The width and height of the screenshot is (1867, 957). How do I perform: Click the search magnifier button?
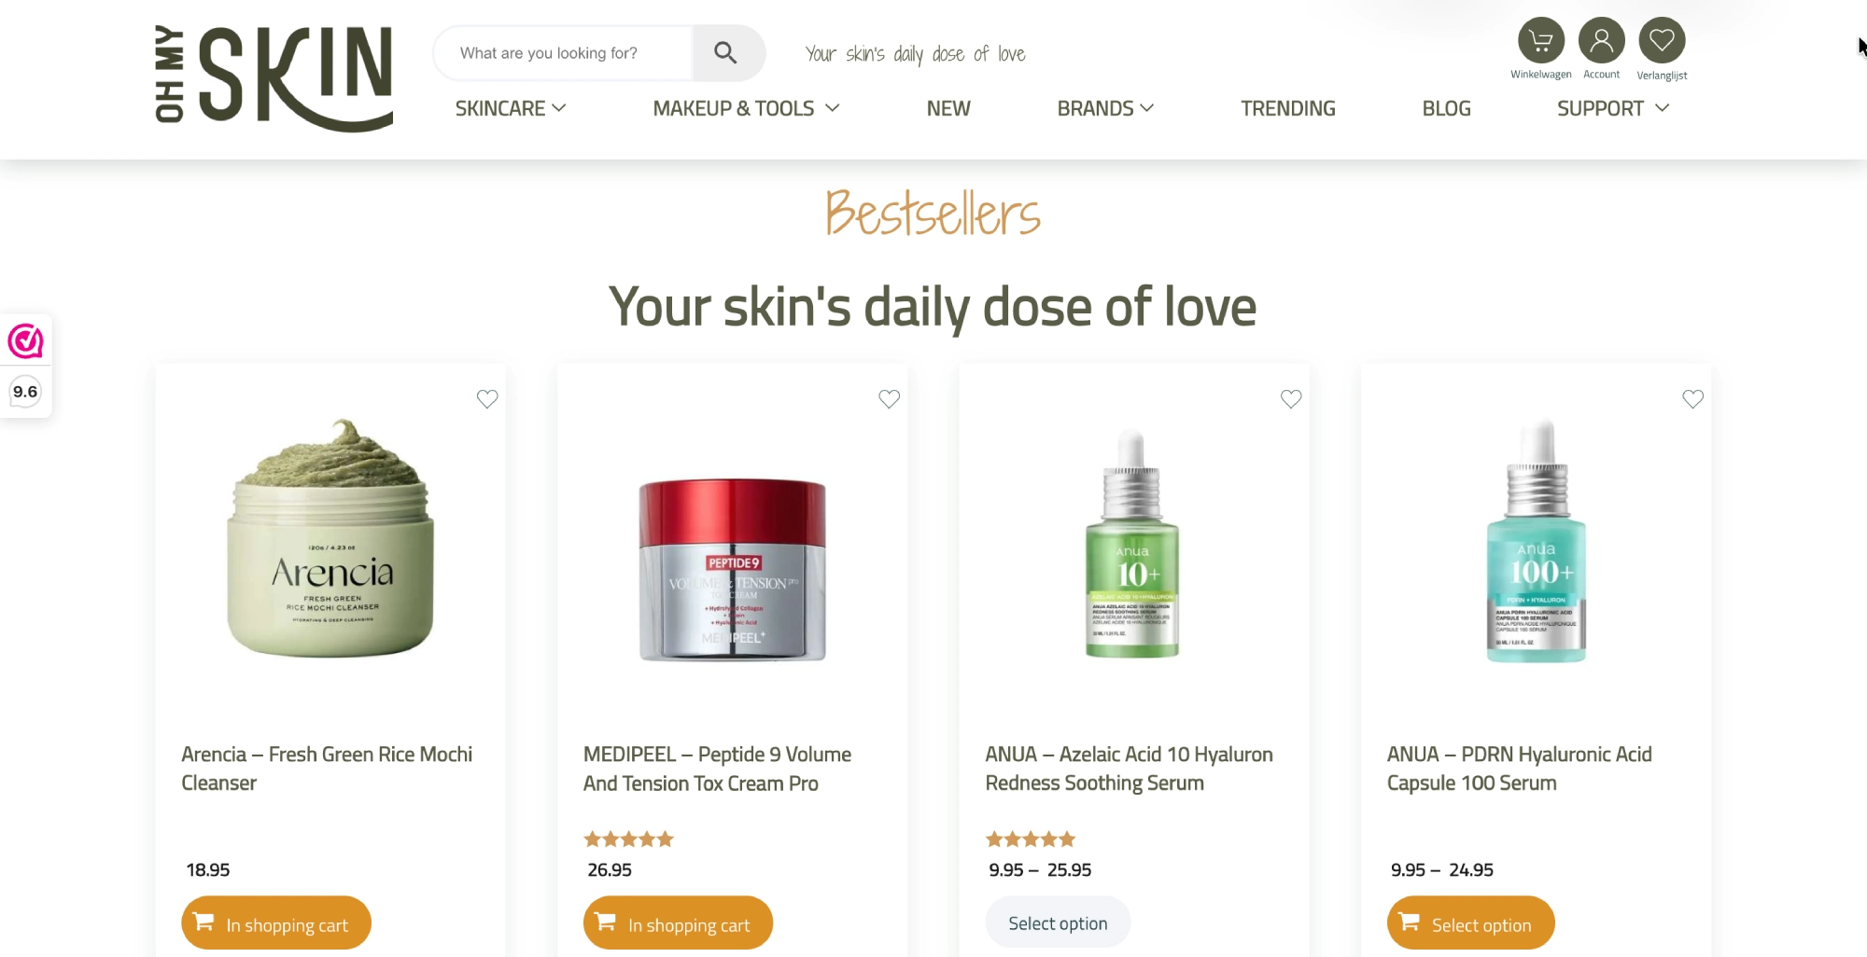726,53
